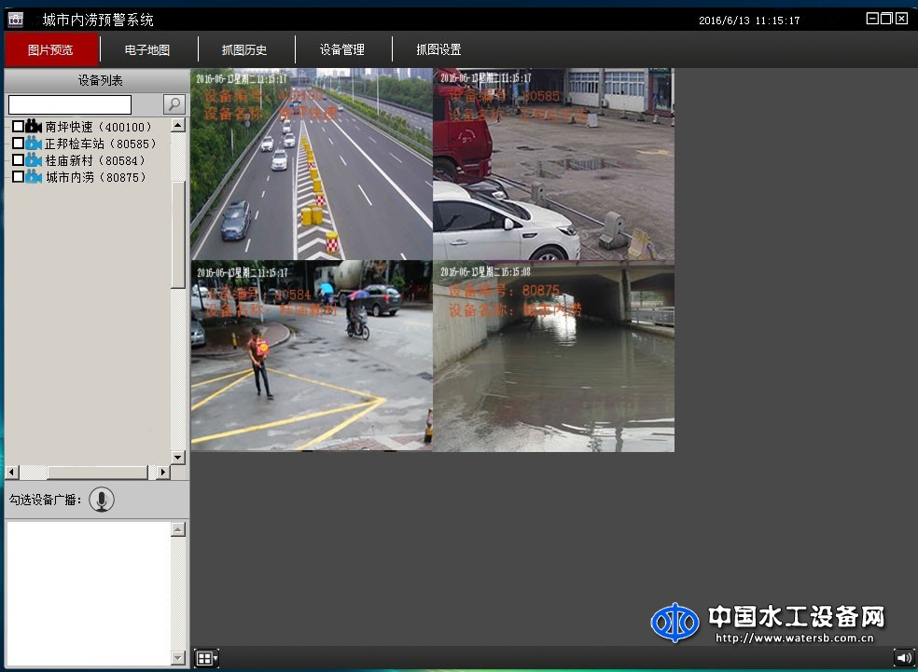918x672 pixels.
Task: Click the speaker volume icon at bottom right
Action: tap(903, 658)
